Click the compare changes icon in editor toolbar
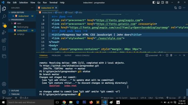Screen dimensions: 188x105 pyautogui.click(x=176, y=8)
